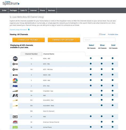Click the ABC channel logo
This screenshot has height=130, width=126.
[15, 59]
